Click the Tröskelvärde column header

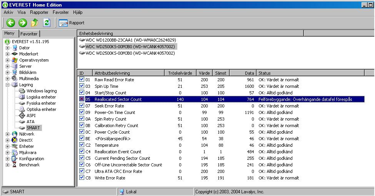(x=180, y=73)
